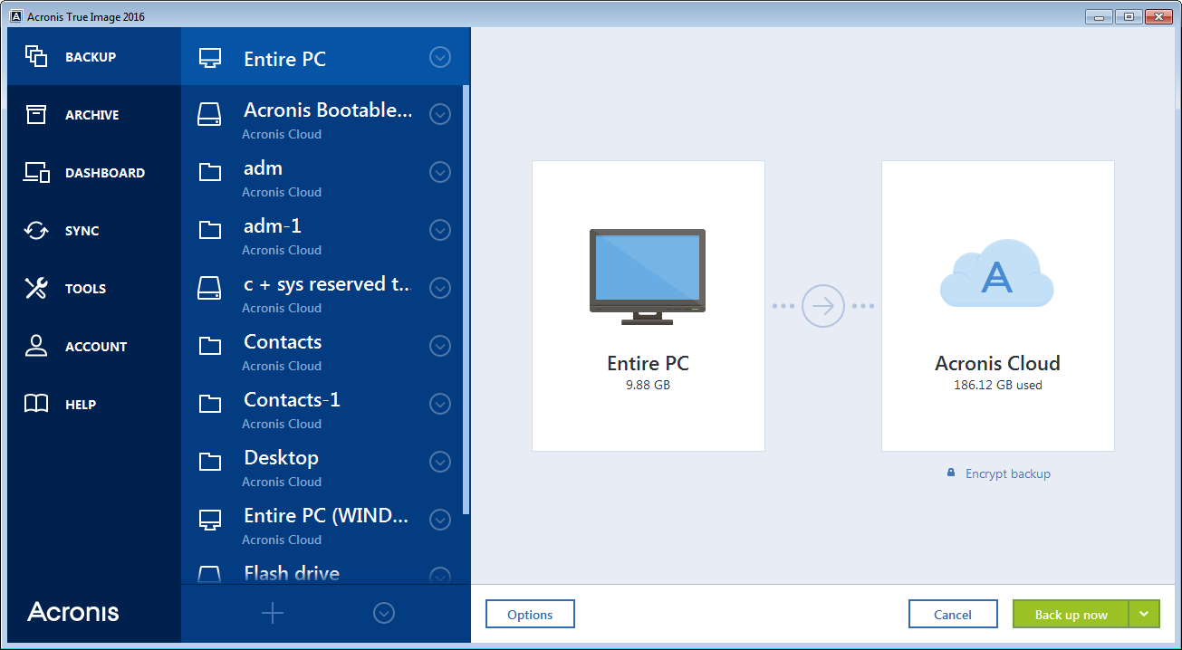Image resolution: width=1182 pixels, height=650 pixels.
Task: Open the Contacts backup chevron menu
Action: pyautogui.click(x=440, y=346)
